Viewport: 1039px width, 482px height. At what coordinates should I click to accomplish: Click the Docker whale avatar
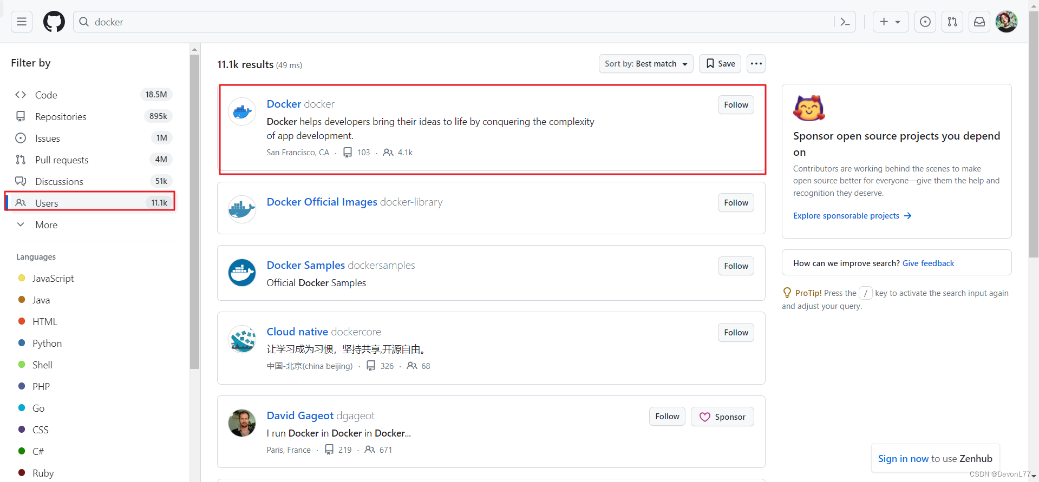pyautogui.click(x=242, y=111)
